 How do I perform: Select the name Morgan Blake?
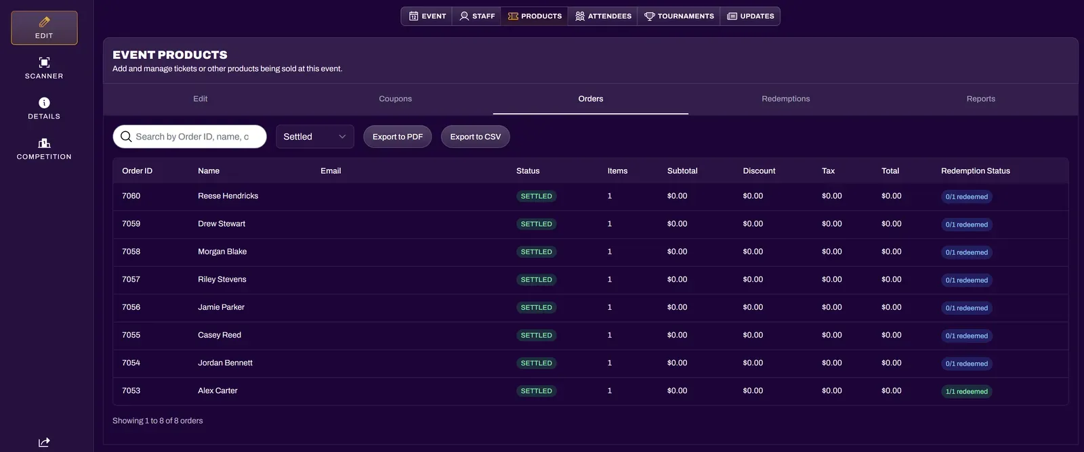(x=222, y=252)
